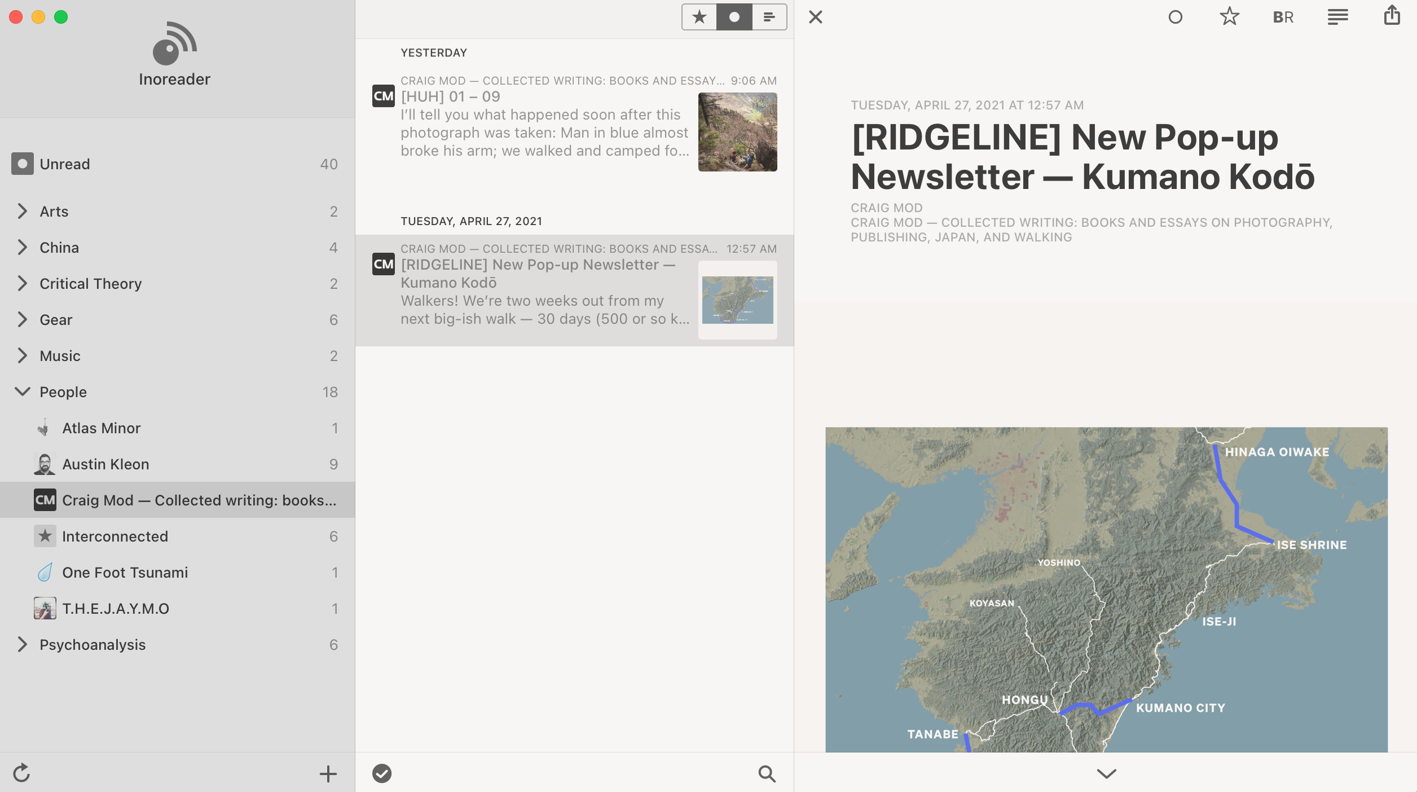Open reader text appearance options
This screenshot has height=792, width=1417.
(1337, 17)
